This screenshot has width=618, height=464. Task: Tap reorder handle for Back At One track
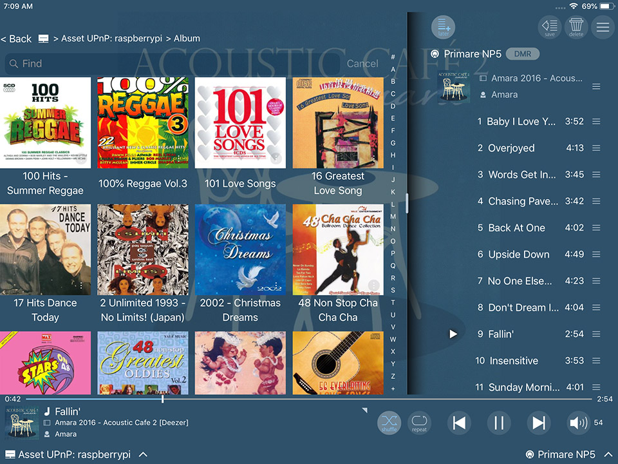click(x=596, y=227)
